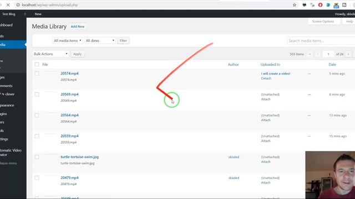The image size is (355, 199).
Task: Attach 20569.mp4 to a post
Action: (266, 99)
